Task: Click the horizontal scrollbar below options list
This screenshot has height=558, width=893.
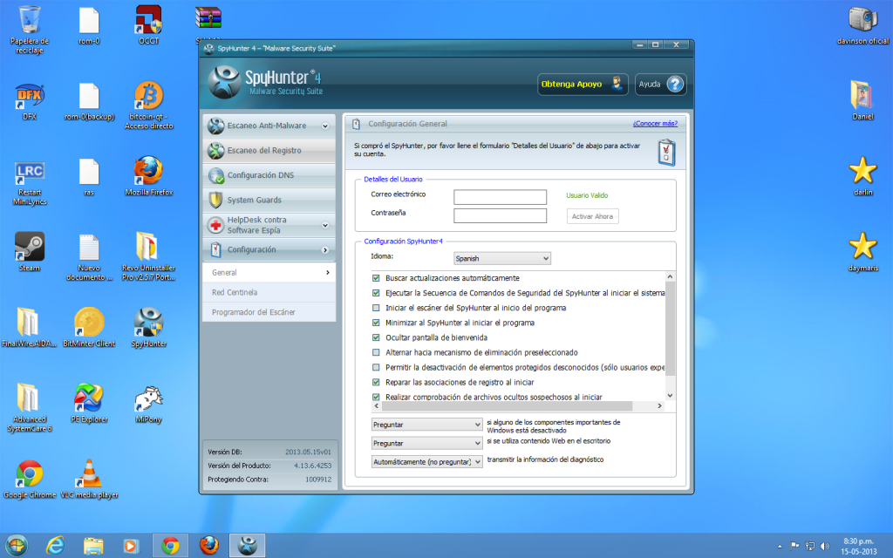Action: coord(507,406)
